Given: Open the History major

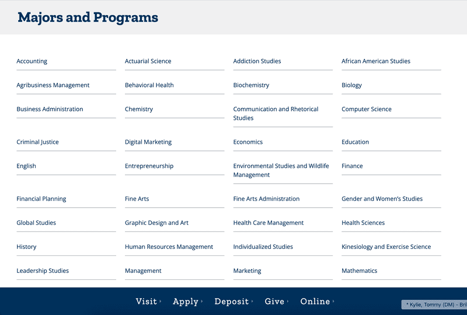Looking at the screenshot, I should (26, 247).
